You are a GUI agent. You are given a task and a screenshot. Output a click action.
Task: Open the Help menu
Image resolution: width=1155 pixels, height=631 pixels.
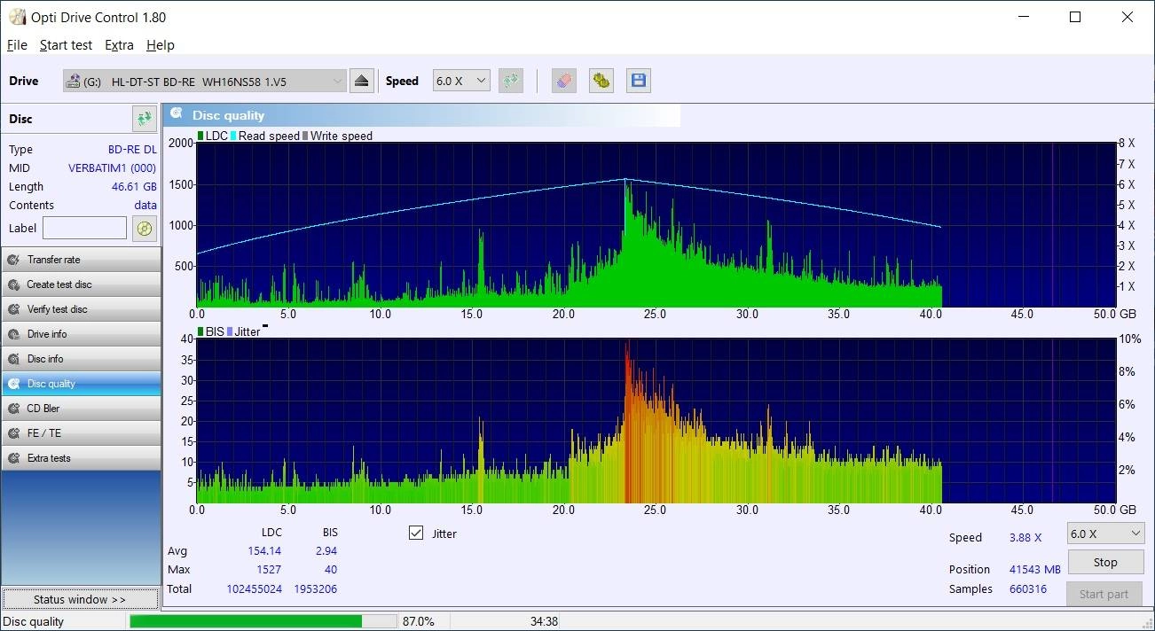(x=161, y=45)
